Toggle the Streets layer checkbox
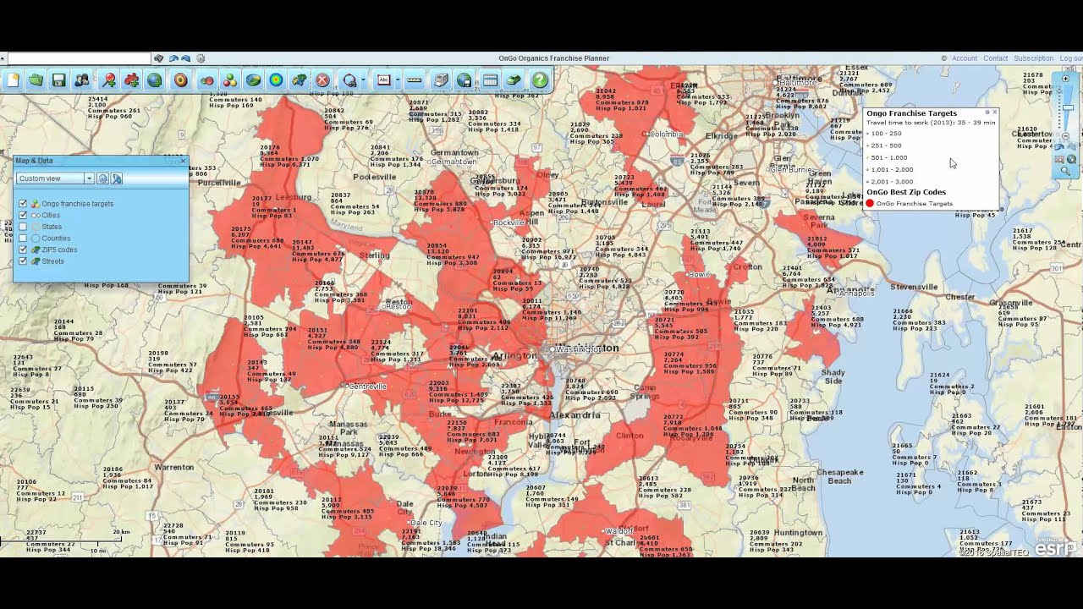1083x609 pixels. click(23, 261)
